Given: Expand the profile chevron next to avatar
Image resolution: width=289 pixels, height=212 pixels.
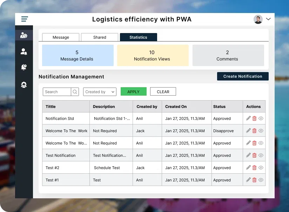Looking at the screenshot, I should [x=268, y=19].
